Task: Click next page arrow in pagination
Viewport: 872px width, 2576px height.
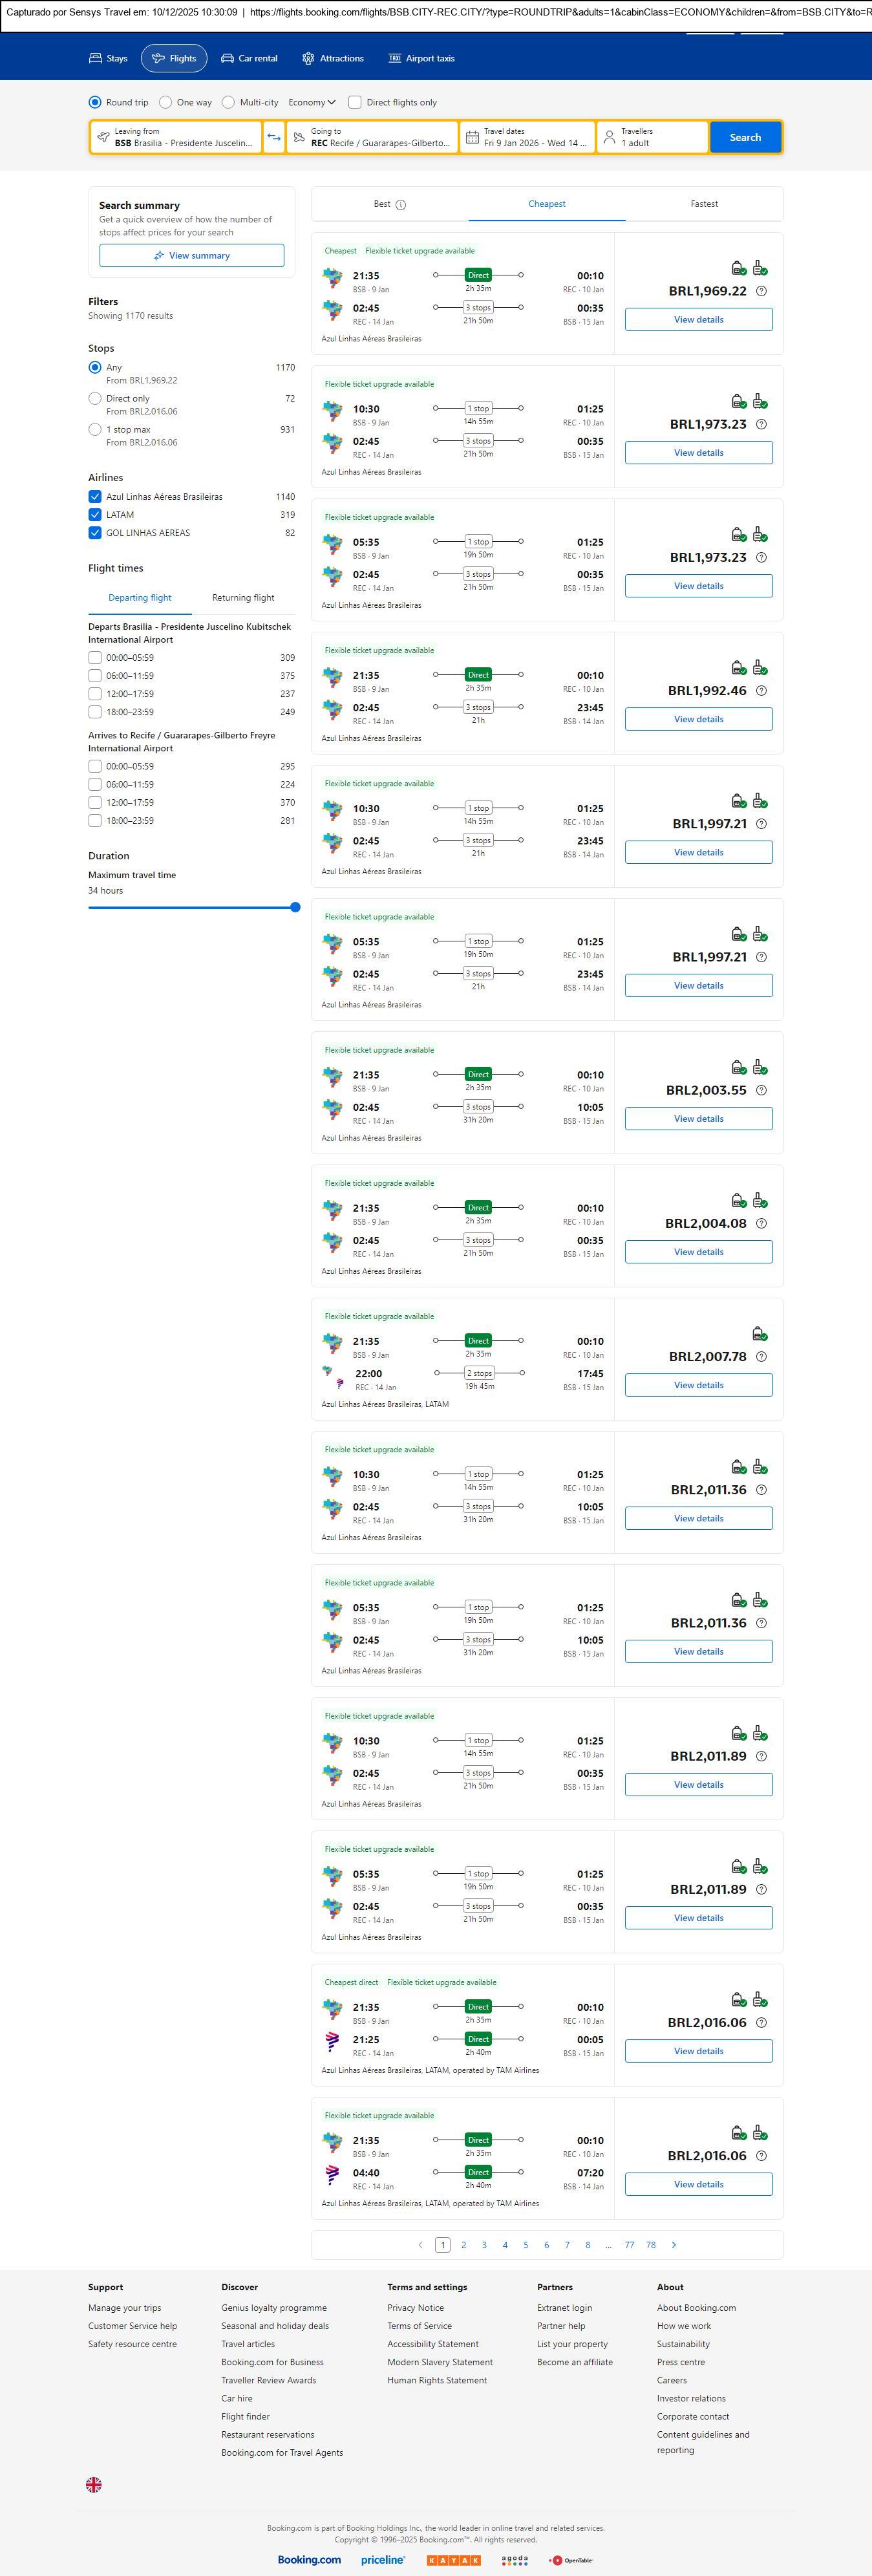Action: 673,2244
